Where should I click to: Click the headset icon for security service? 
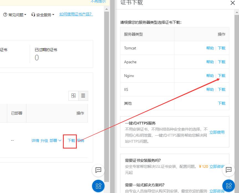click(33, 15)
